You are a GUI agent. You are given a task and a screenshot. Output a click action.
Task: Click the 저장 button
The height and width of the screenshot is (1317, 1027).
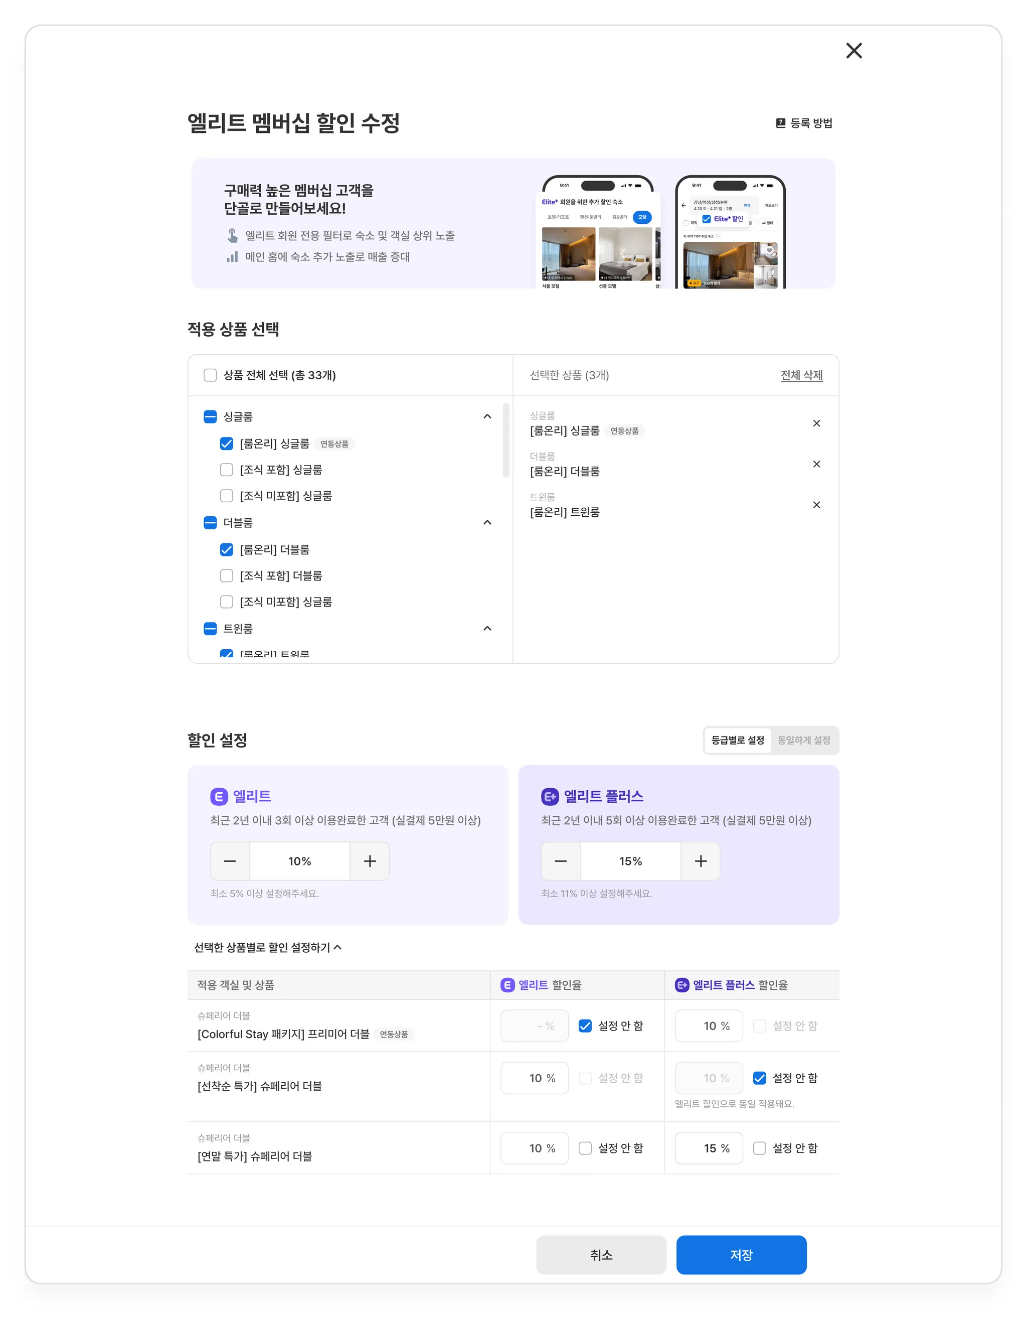pos(741,1255)
